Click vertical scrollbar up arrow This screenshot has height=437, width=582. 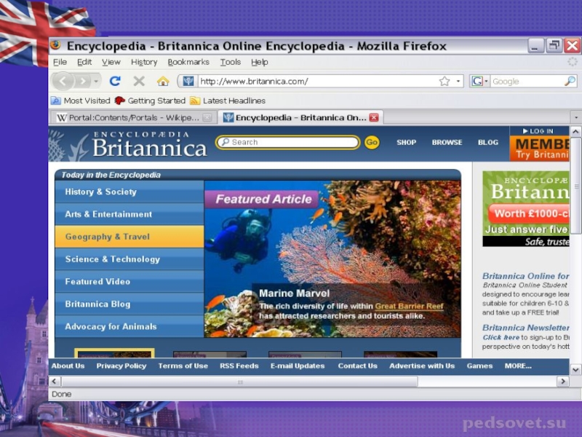[575, 132]
